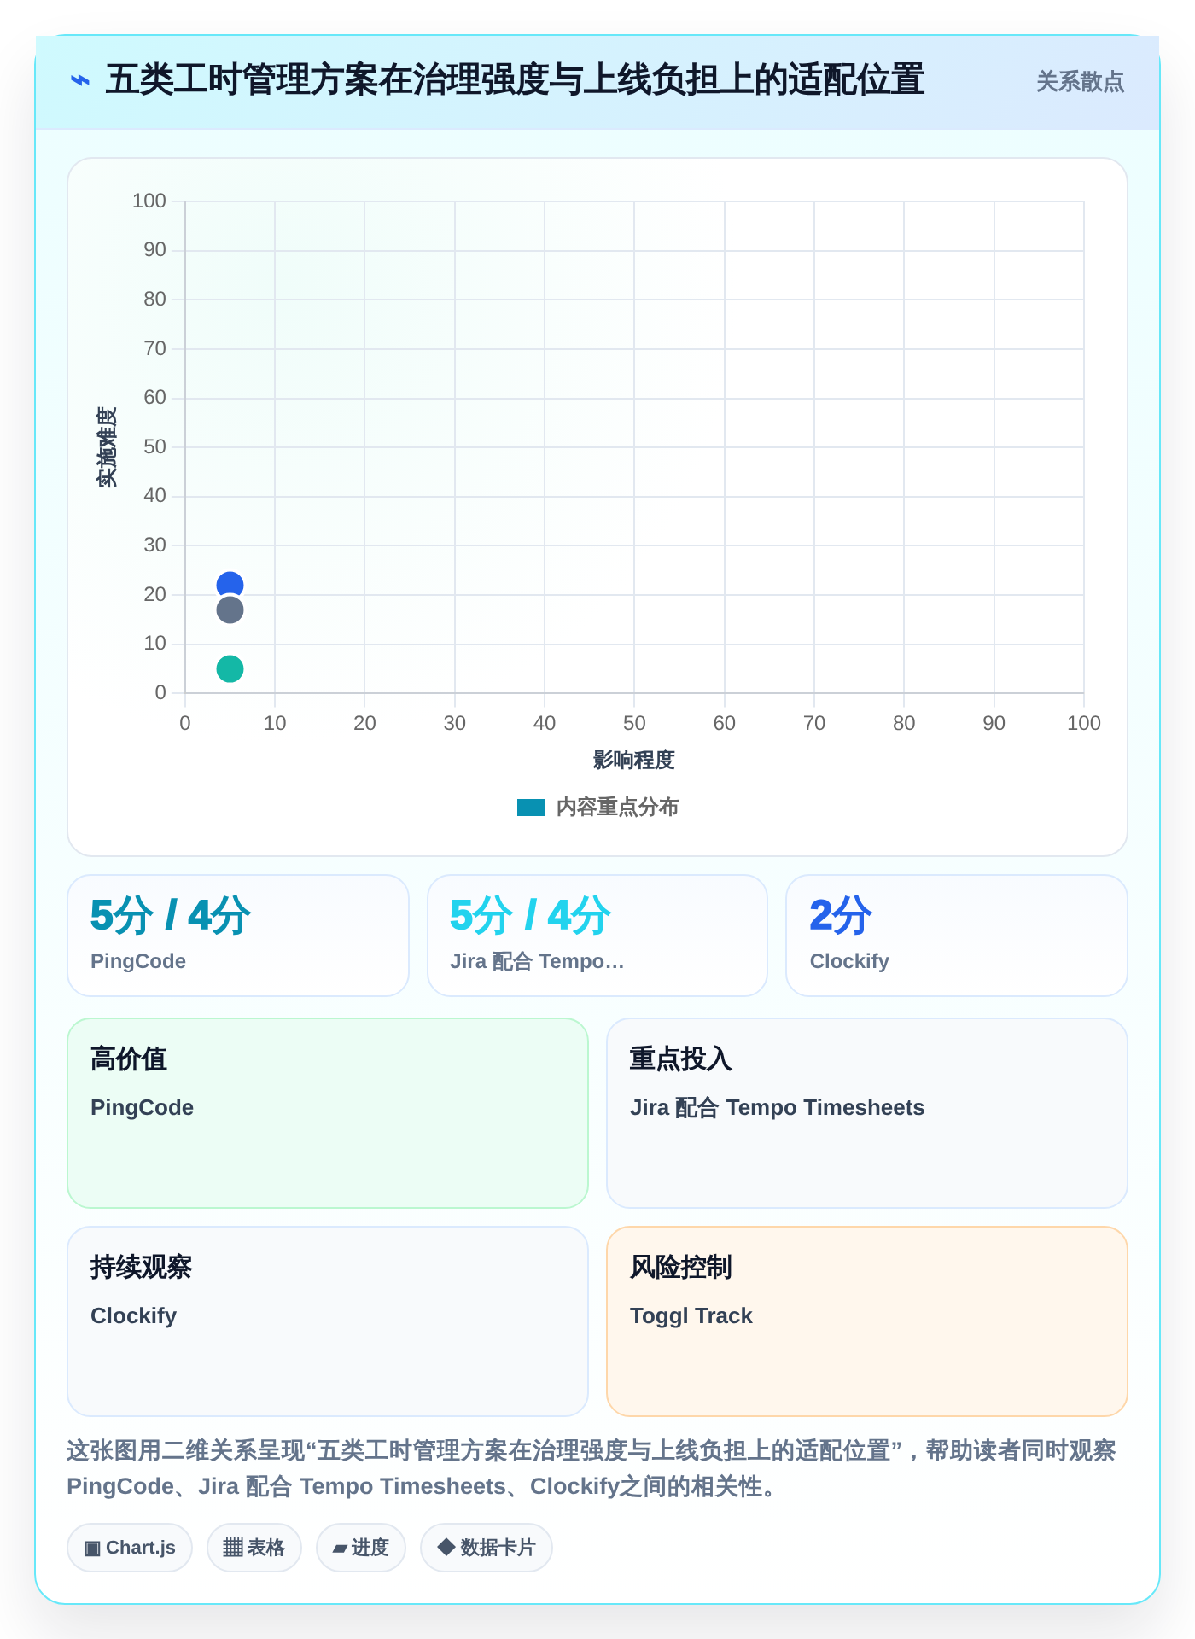Click the x-axis tick label 50

click(x=634, y=723)
